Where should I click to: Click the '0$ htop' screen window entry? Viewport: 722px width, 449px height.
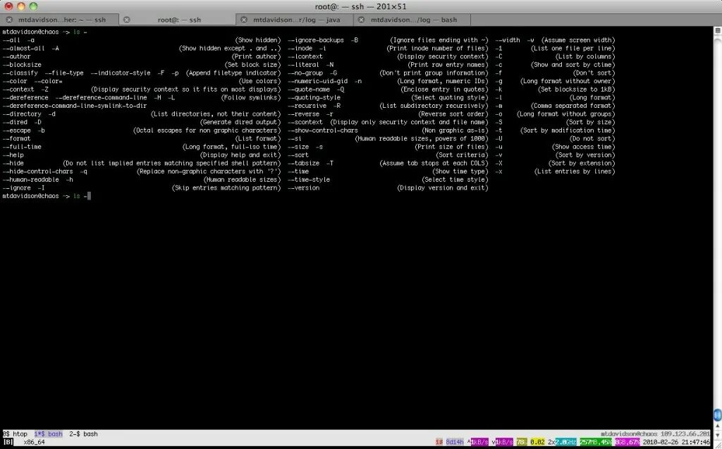16,433
